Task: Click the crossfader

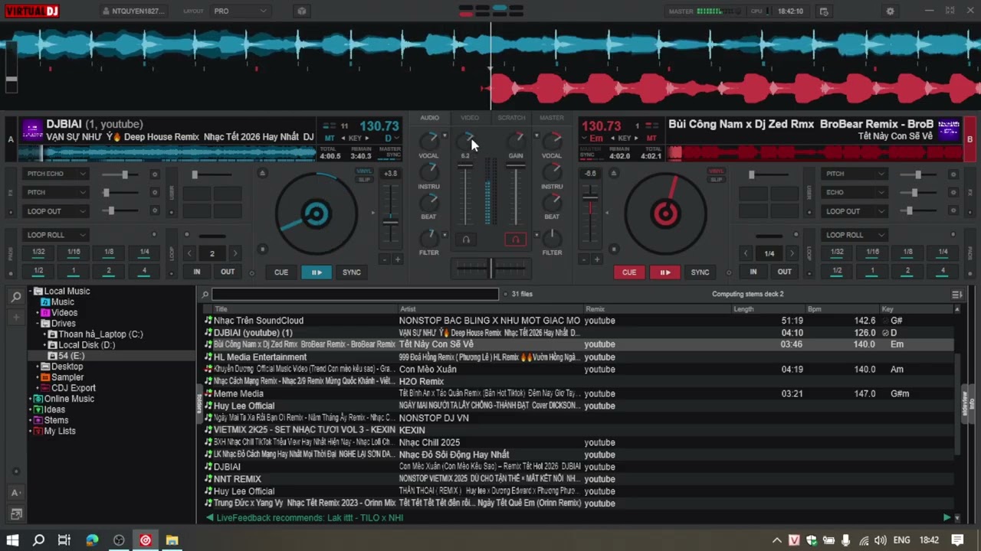Action: click(490, 267)
